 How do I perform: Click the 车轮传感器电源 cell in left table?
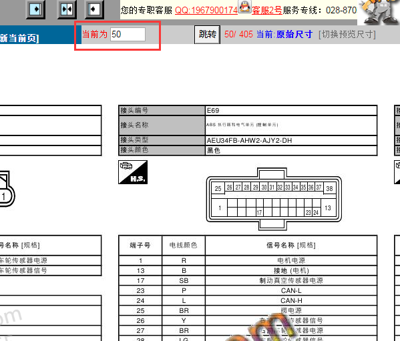[50, 260]
